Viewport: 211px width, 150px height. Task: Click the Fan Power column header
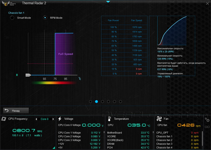[x=113, y=20]
